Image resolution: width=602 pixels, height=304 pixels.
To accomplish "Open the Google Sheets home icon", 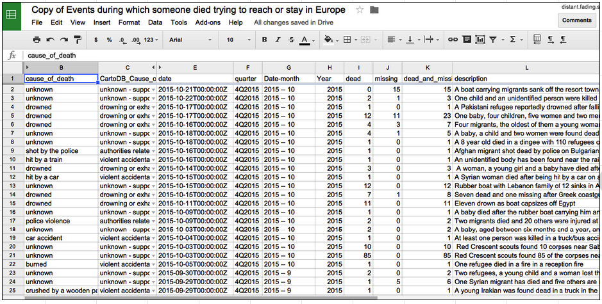I will pyautogui.click(x=12, y=15).
